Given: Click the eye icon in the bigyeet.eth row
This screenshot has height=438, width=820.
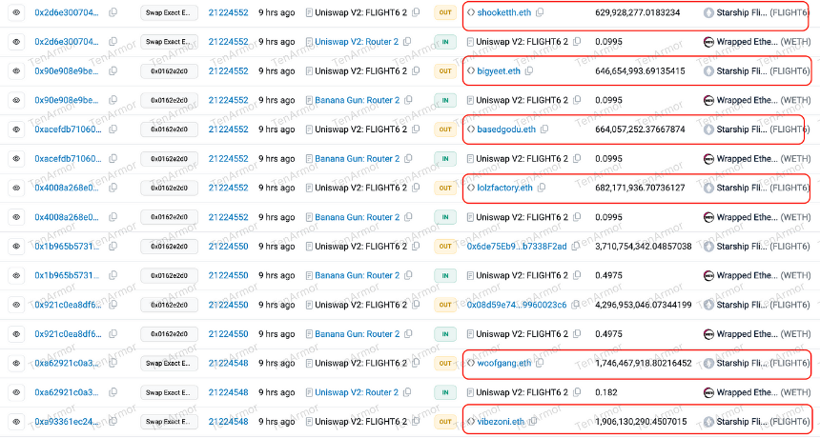Looking at the screenshot, I should tap(16, 70).
